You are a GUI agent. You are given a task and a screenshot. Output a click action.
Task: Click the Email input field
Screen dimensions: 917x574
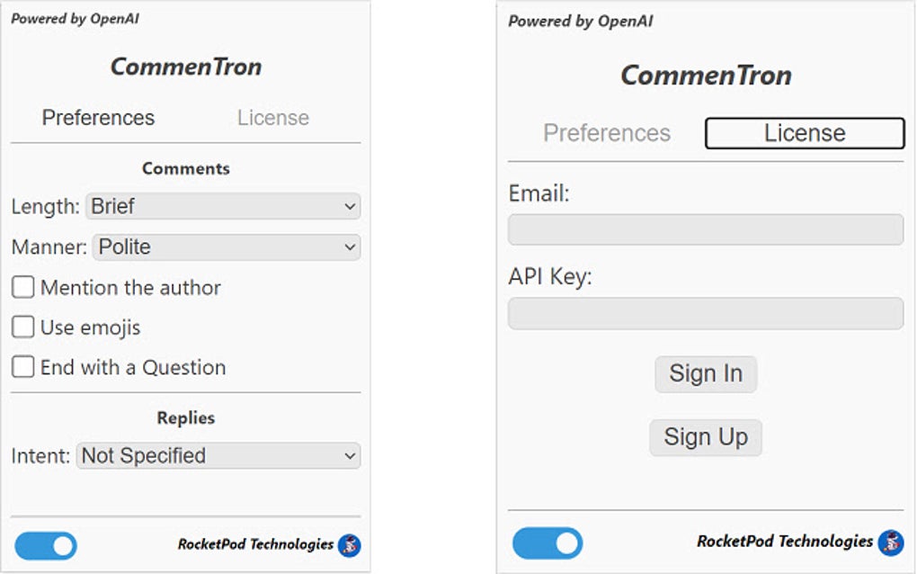coord(705,229)
